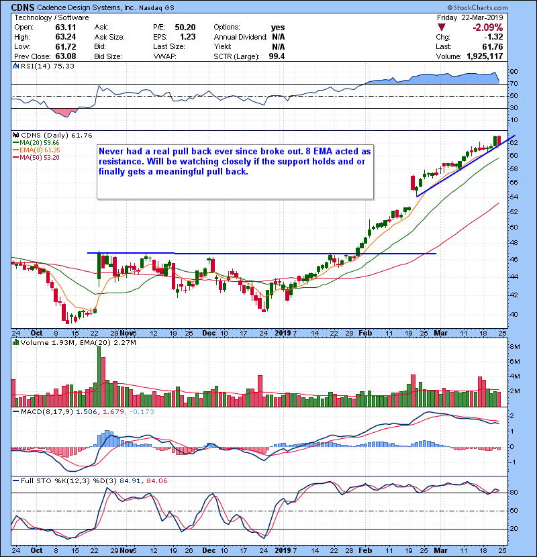Click the MACD(8,17,9) indicator label
537x557 pixels.
[47, 412]
